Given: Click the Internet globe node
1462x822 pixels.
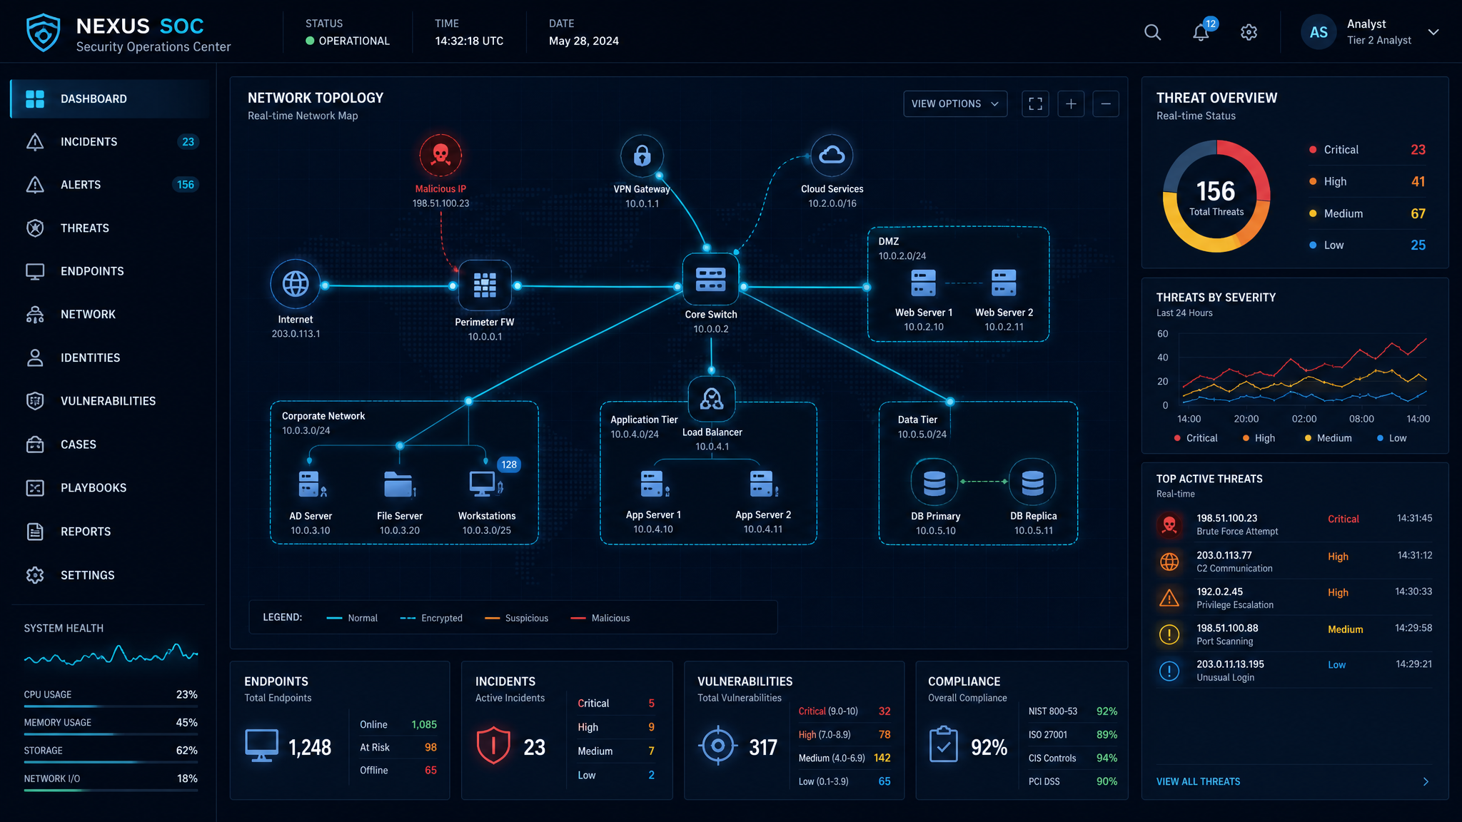Looking at the screenshot, I should click(x=296, y=284).
